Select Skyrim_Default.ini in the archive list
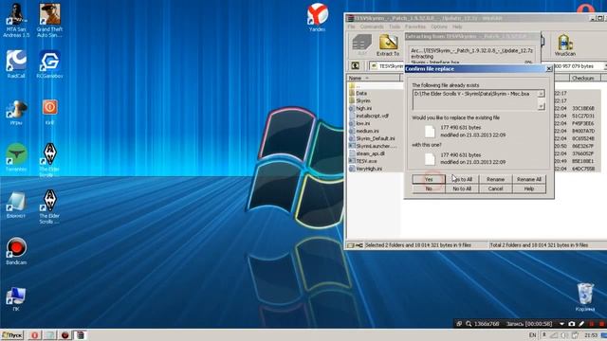The width and height of the screenshot is (607, 341). point(376,138)
